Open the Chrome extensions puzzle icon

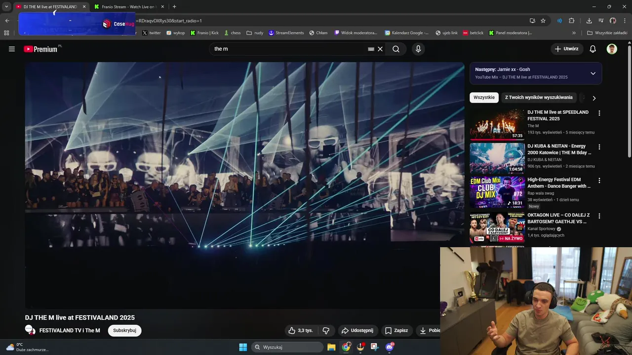[572, 21]
